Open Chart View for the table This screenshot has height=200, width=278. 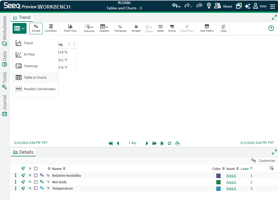click(70, 28)
